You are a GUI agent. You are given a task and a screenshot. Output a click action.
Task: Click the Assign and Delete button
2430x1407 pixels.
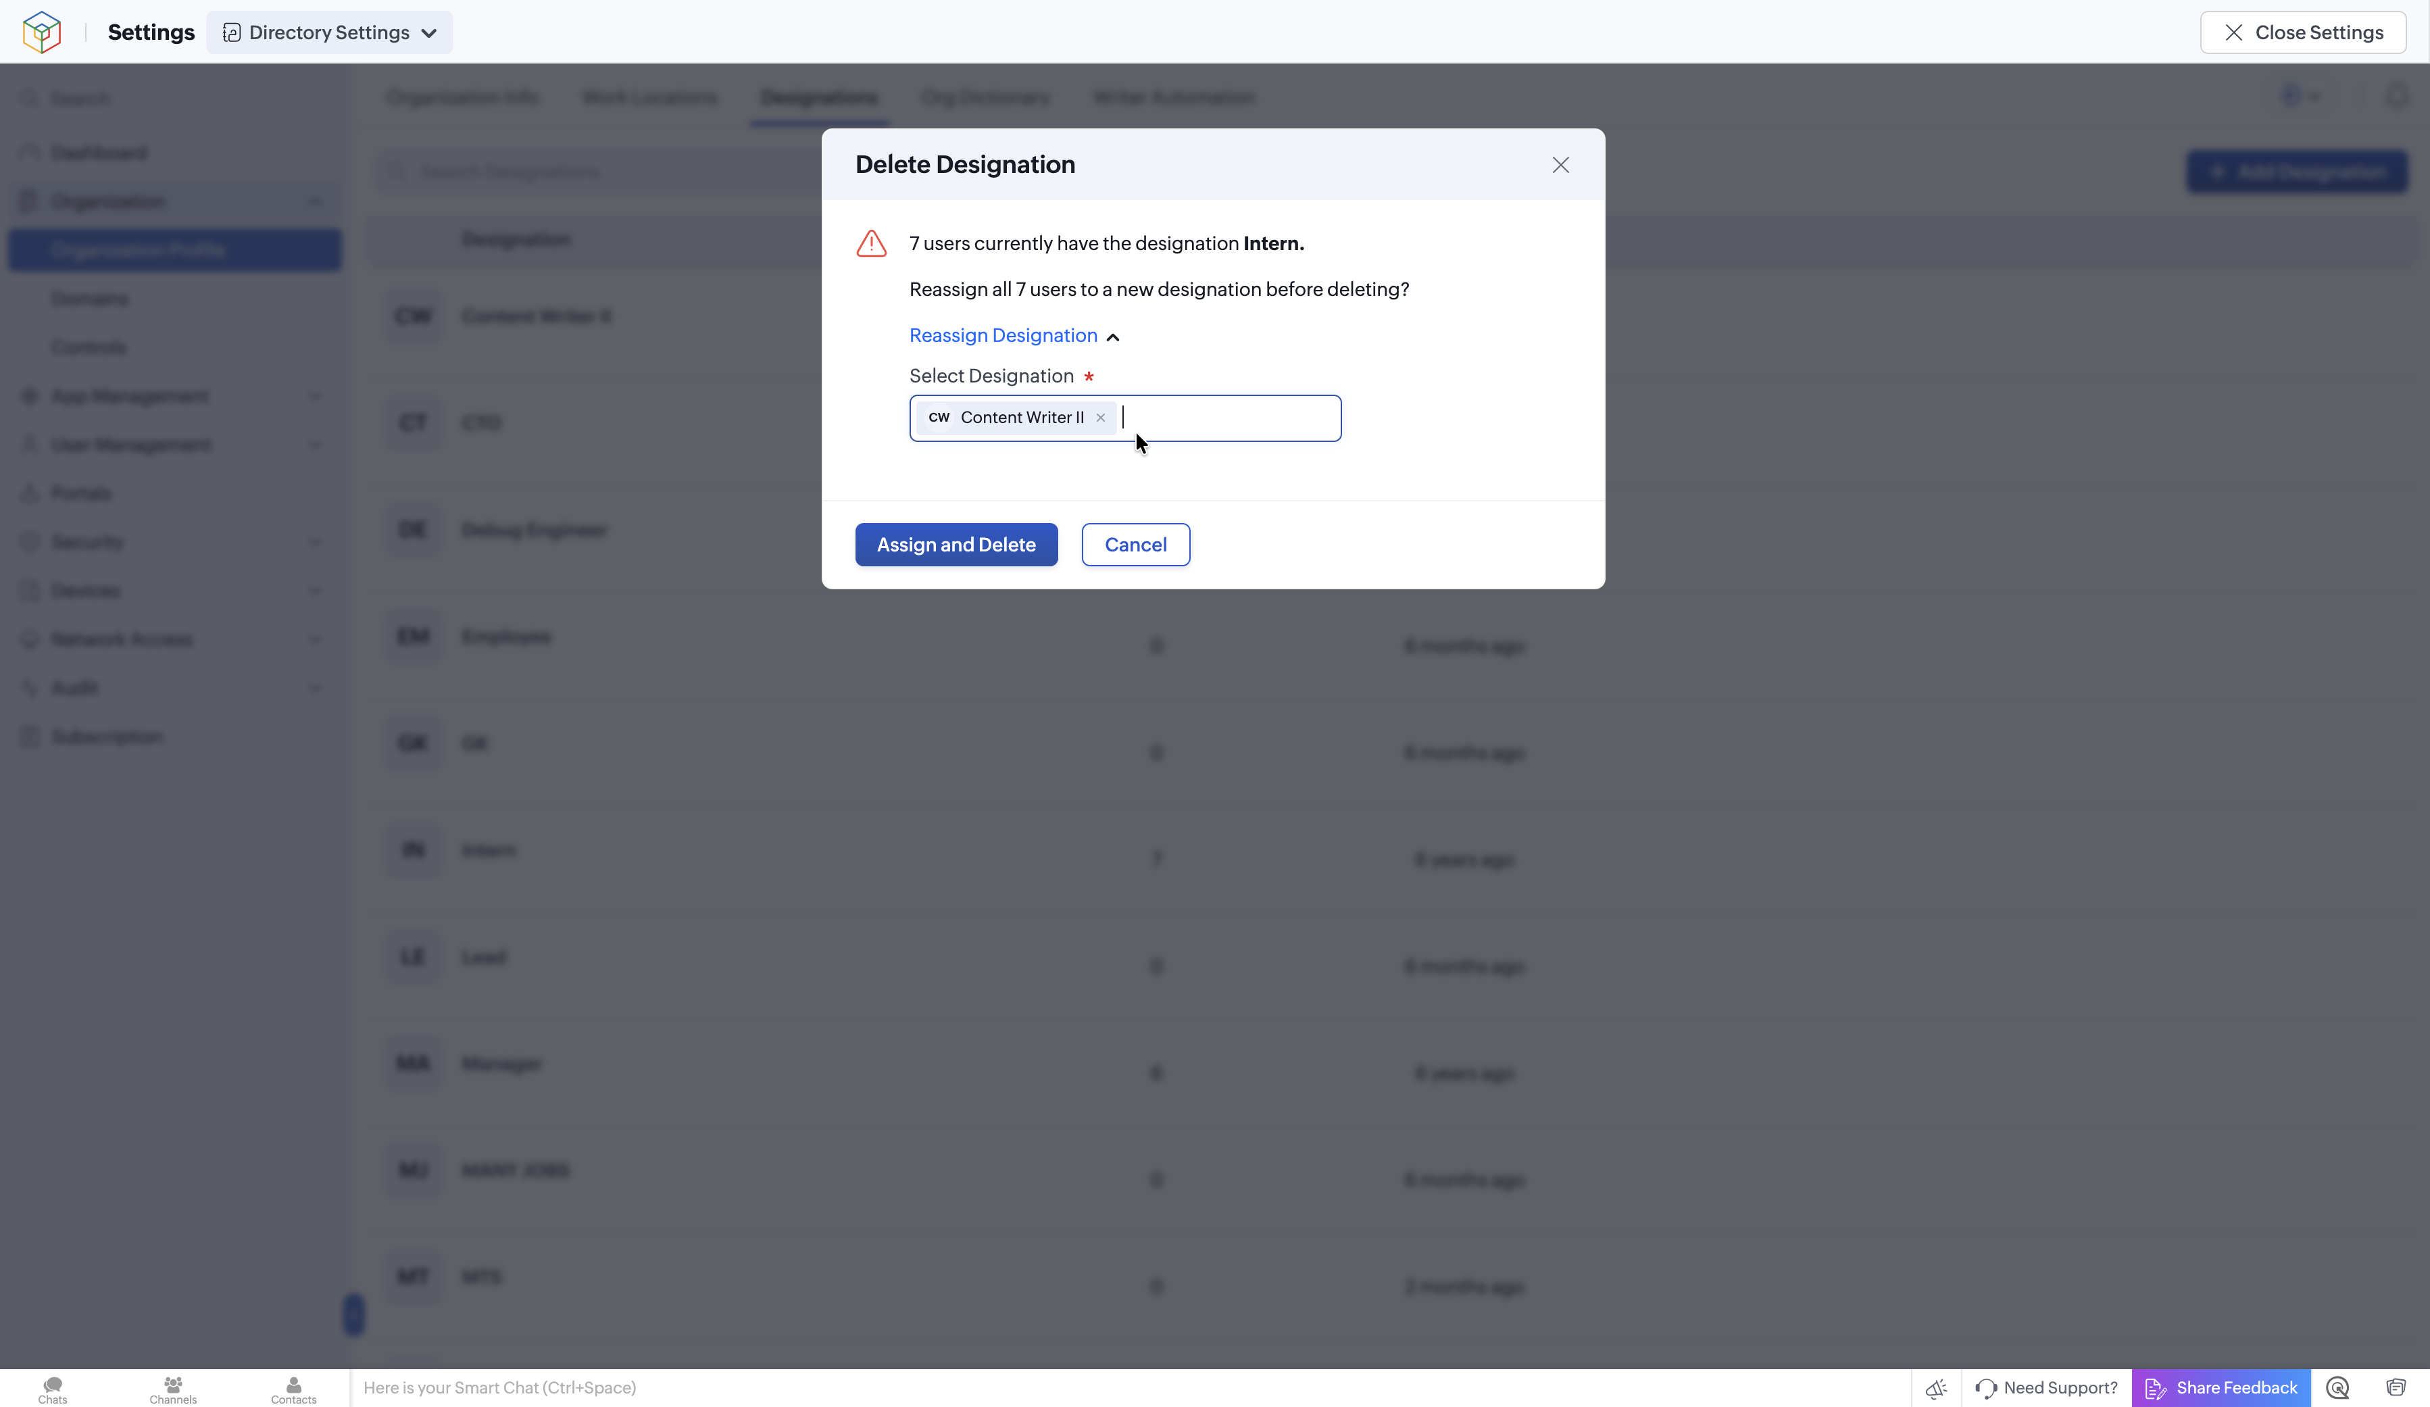pos(956,545)
